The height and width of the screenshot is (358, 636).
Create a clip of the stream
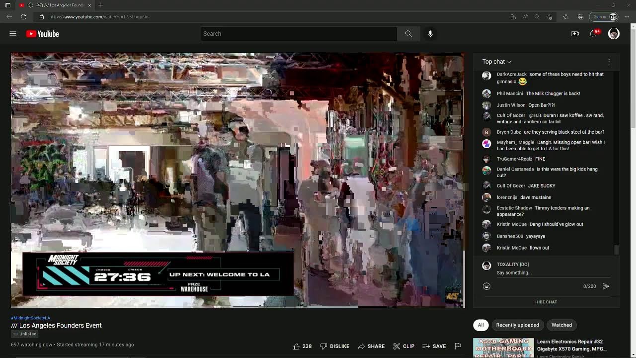click(x=403, y=346)
